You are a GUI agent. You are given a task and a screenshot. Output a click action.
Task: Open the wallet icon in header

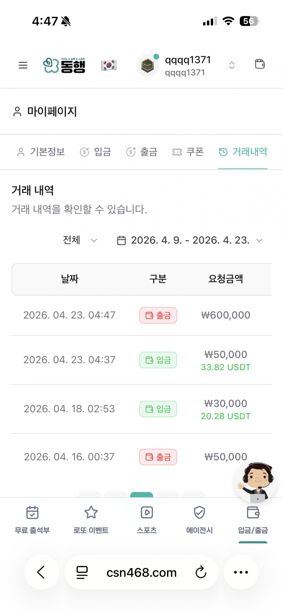tap(260, 64)
